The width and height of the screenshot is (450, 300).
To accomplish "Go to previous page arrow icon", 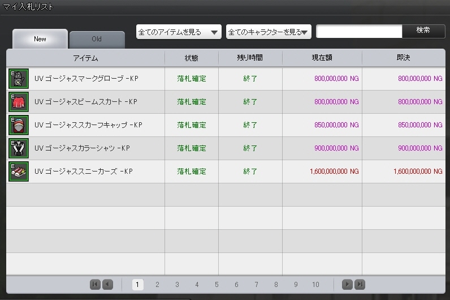I will 107,285.
